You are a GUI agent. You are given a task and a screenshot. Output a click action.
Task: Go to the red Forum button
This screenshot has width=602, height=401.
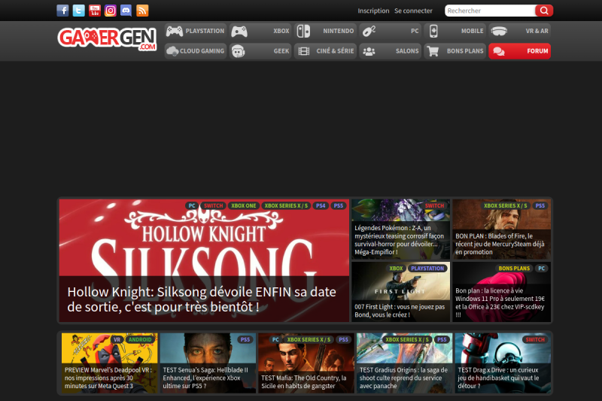(520, 51)
